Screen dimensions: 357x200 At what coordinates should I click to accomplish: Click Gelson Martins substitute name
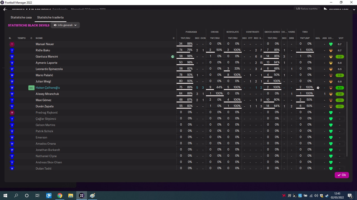[45, 125]
